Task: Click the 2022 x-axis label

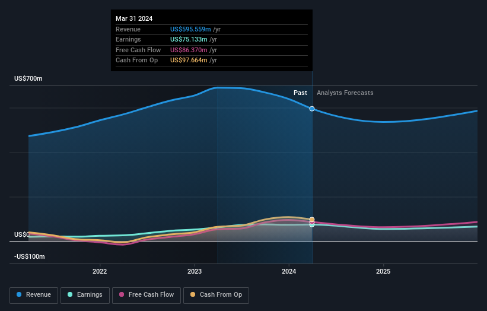Action: 100,271
